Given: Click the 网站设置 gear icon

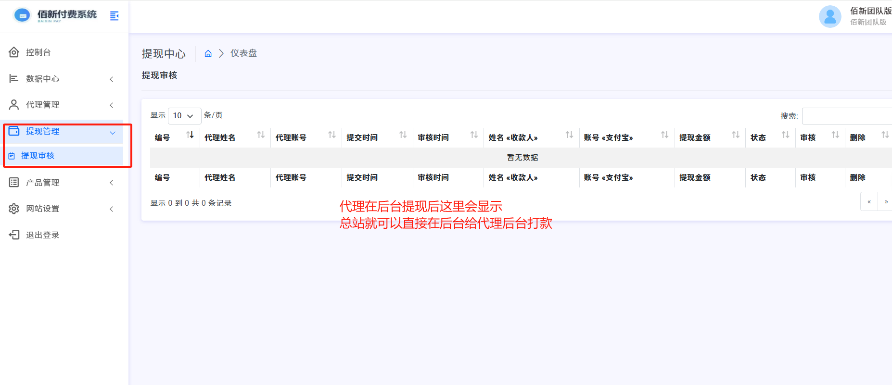Looking at the screenshot, I should [14, 209].
